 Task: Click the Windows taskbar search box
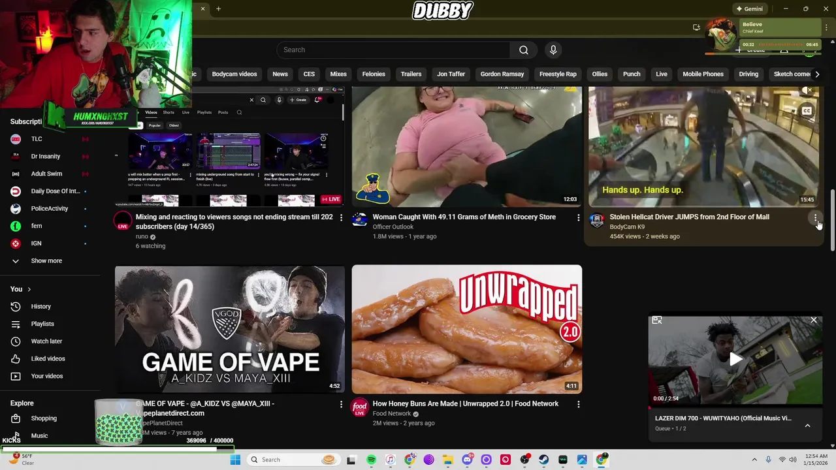click(x=294, y=460)
